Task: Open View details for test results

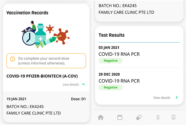Action: click(162, 98)
